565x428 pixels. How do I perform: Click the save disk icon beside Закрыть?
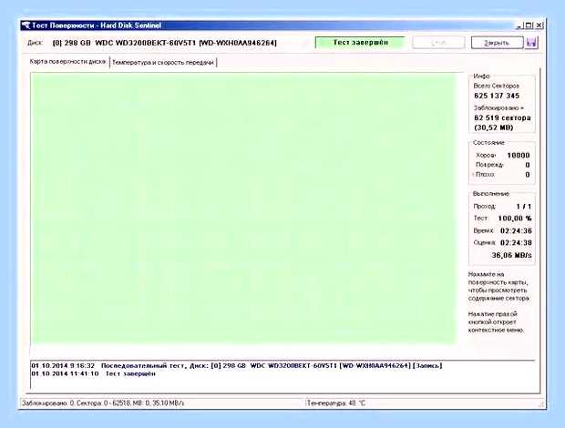coord(532,43)
